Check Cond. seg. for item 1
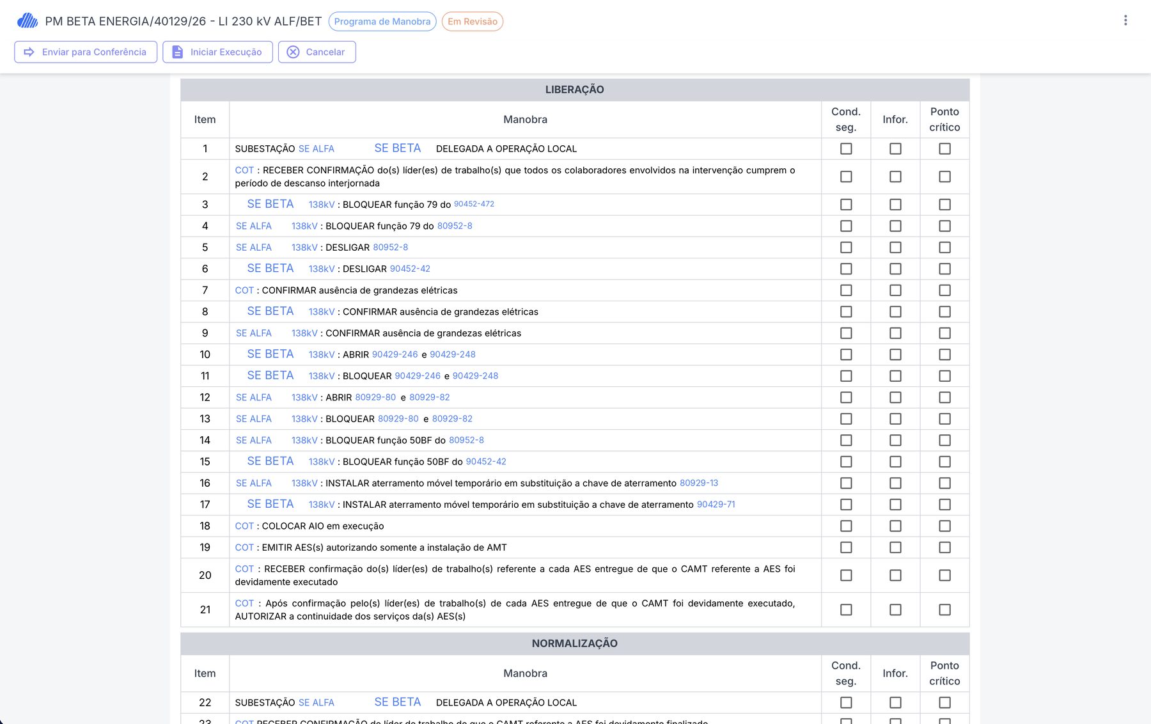This screenshot has width=1151, height=724. pyautogui.click(x=846, y=148)
